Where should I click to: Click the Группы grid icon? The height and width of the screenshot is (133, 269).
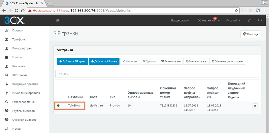7,57
